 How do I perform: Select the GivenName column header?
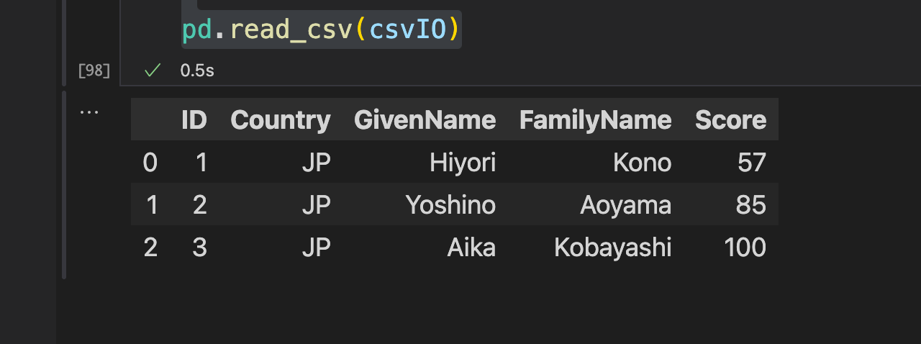[x=425, y=120]
